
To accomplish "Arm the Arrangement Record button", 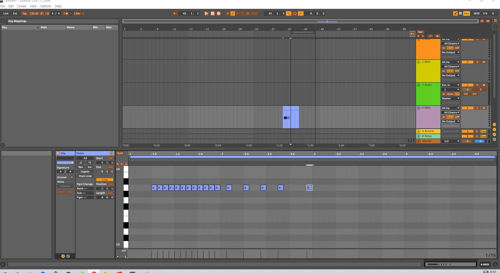I will click(219, 13).
